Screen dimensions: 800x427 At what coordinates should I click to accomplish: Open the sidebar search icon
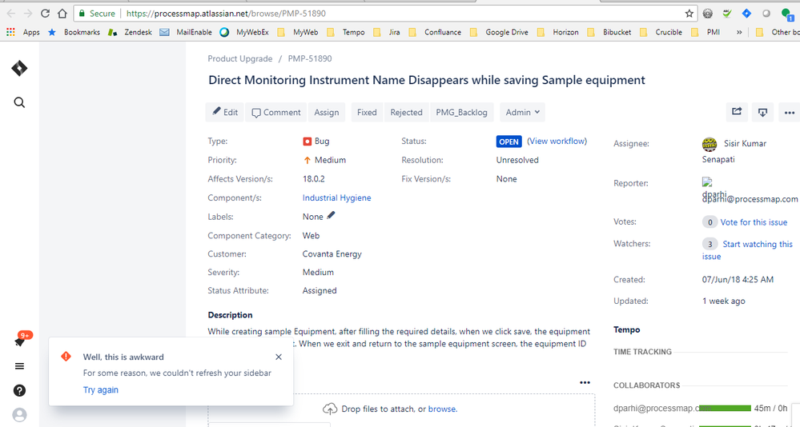20,102
